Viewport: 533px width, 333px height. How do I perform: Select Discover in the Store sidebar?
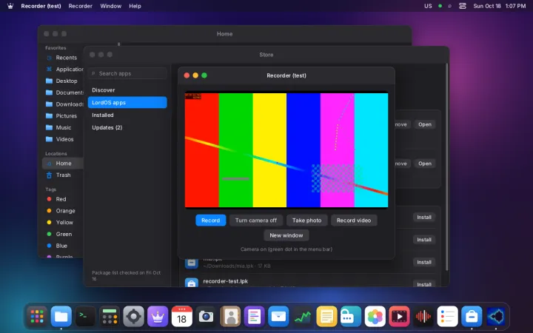(127, 90)
